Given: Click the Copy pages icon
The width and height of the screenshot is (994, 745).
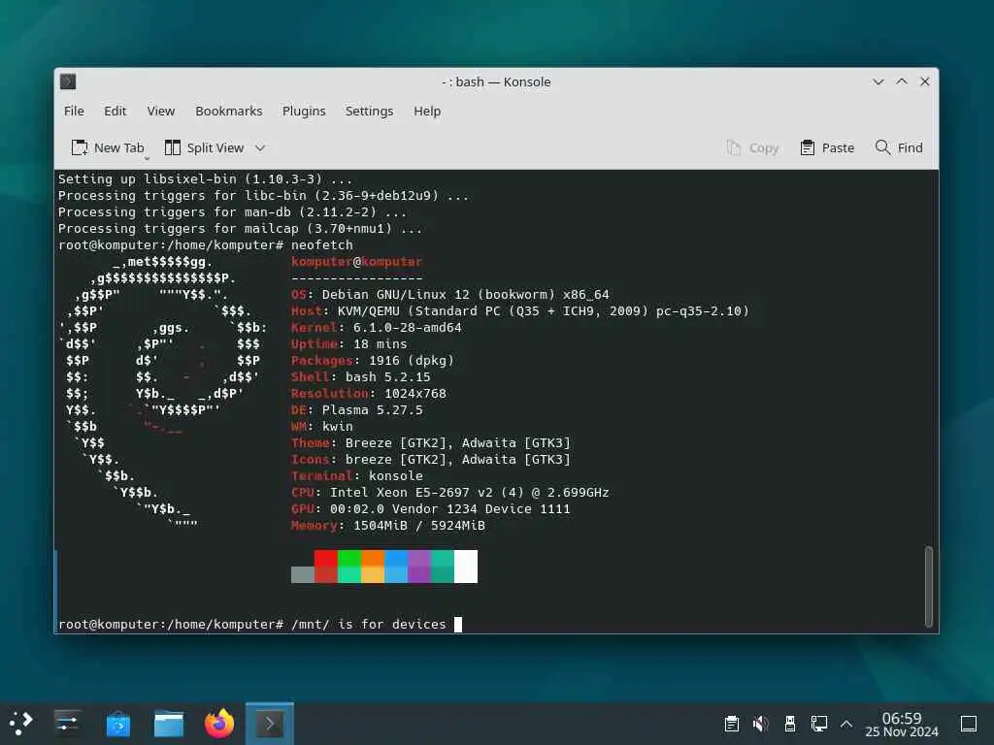Looking at the screenshot, I should tap(734, 147).
